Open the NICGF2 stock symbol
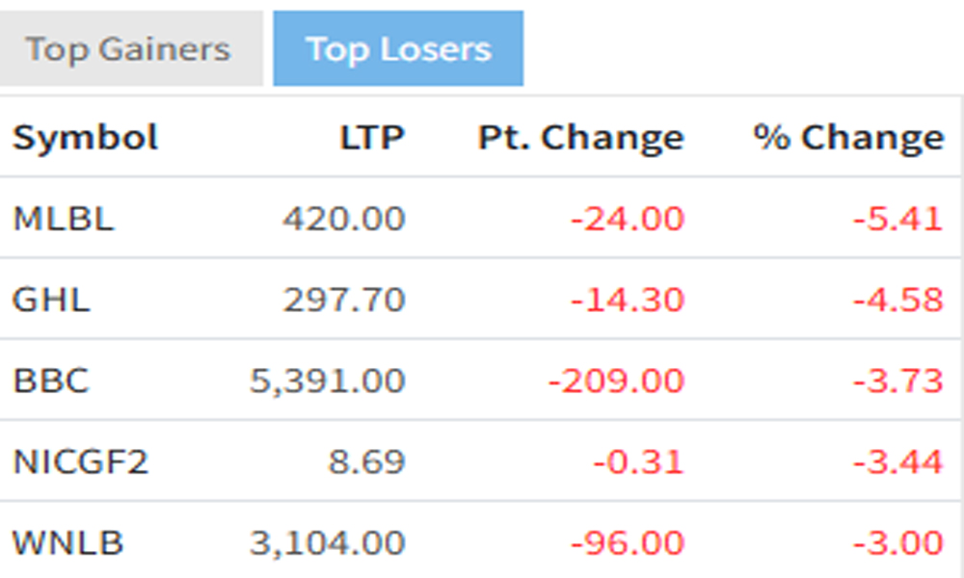 [x=81, y=462]
